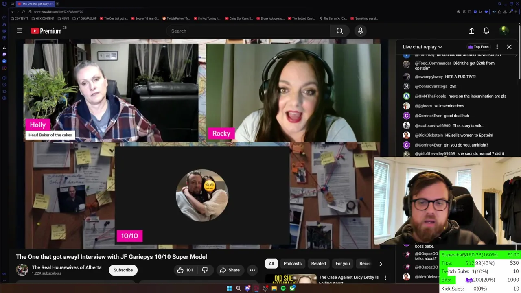Image resolution: width=521 pixels, height=293 pixels.
Task: Open Messenger in Opera sidebar
Action: (x=4, y=61)
